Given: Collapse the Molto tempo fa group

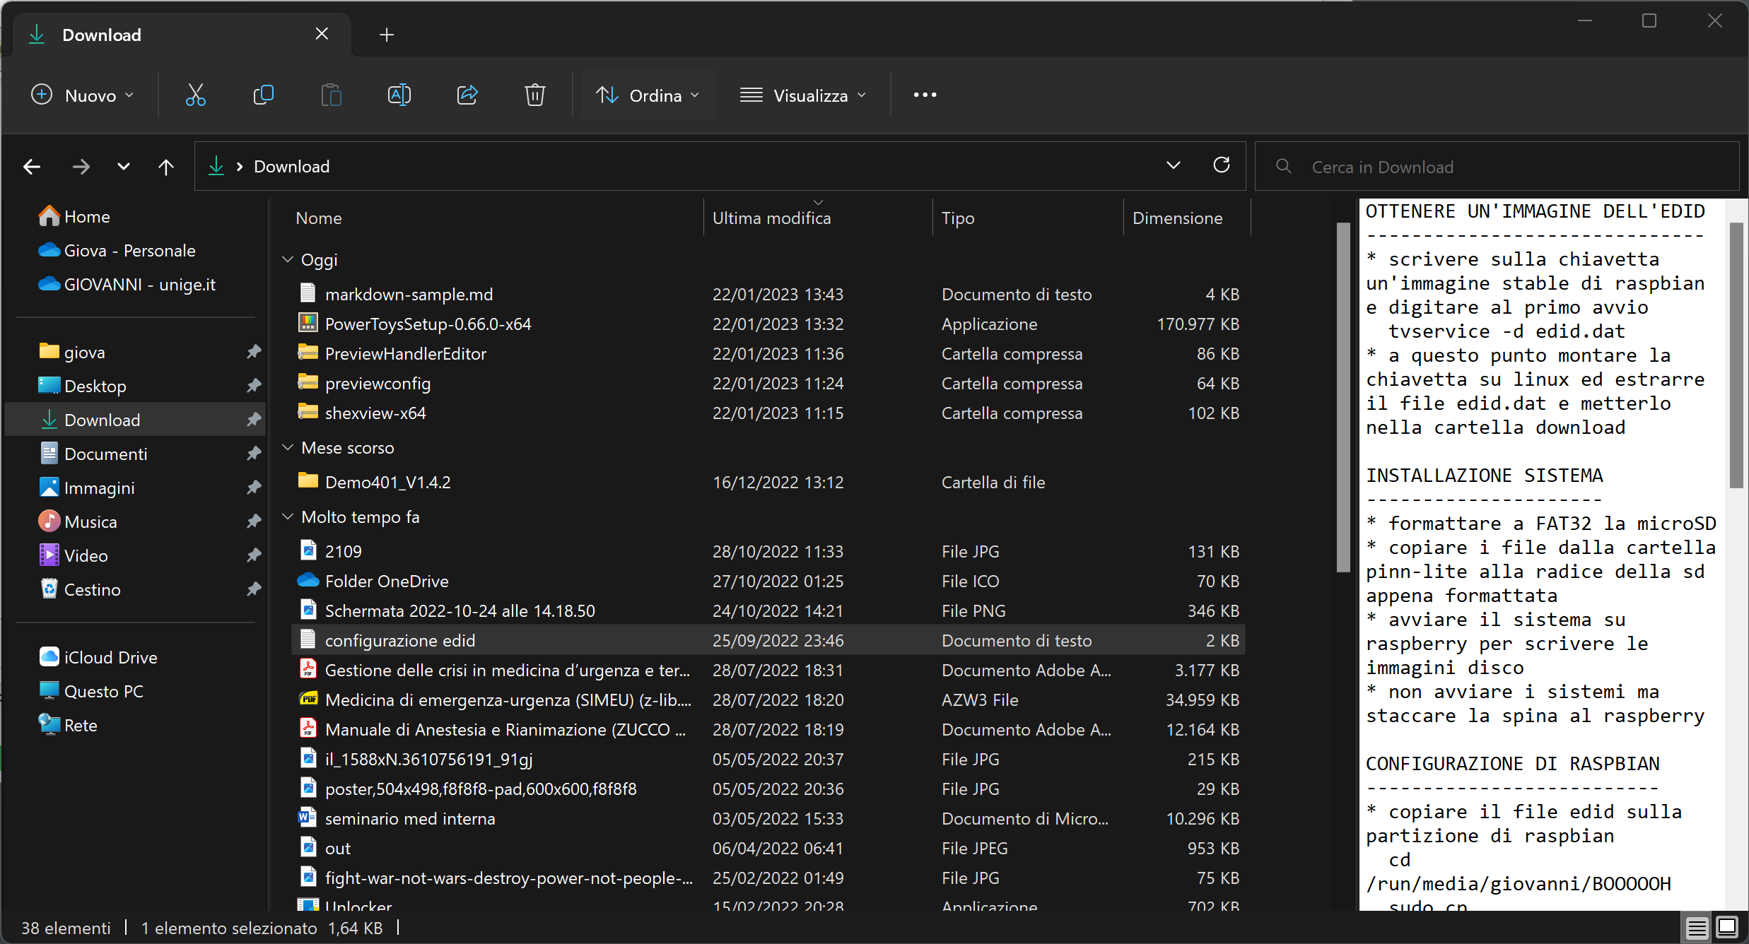Looking at the screenshot, I should pyautogui.click(x=288, y=517).
